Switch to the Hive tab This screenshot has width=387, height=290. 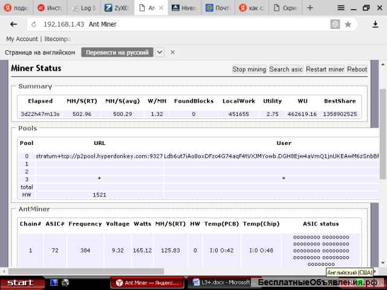pos(184,8)
